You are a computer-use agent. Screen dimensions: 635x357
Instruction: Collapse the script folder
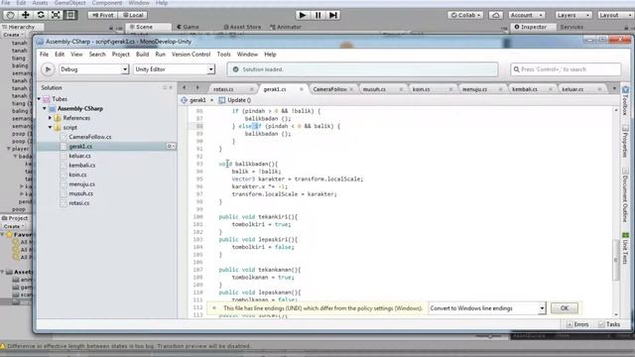(50, 128)
